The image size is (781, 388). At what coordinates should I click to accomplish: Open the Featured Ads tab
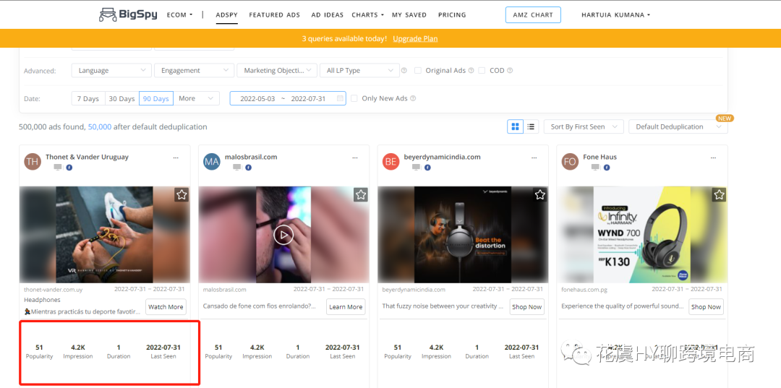274,14
